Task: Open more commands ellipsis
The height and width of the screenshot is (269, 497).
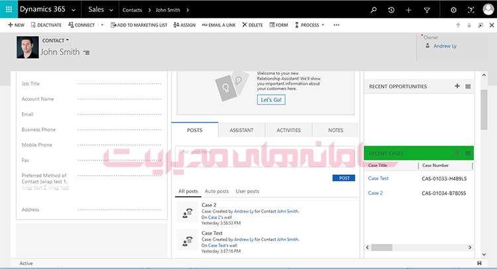Action: click(336, 25)
